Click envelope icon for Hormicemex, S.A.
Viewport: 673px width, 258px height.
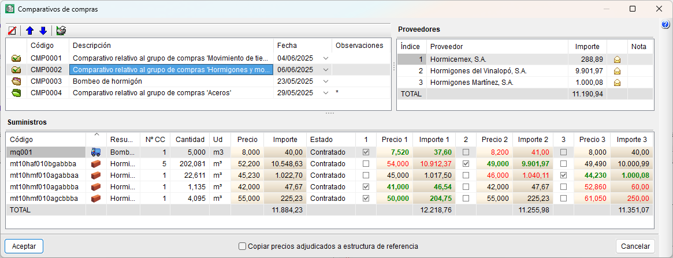point(617,59)
